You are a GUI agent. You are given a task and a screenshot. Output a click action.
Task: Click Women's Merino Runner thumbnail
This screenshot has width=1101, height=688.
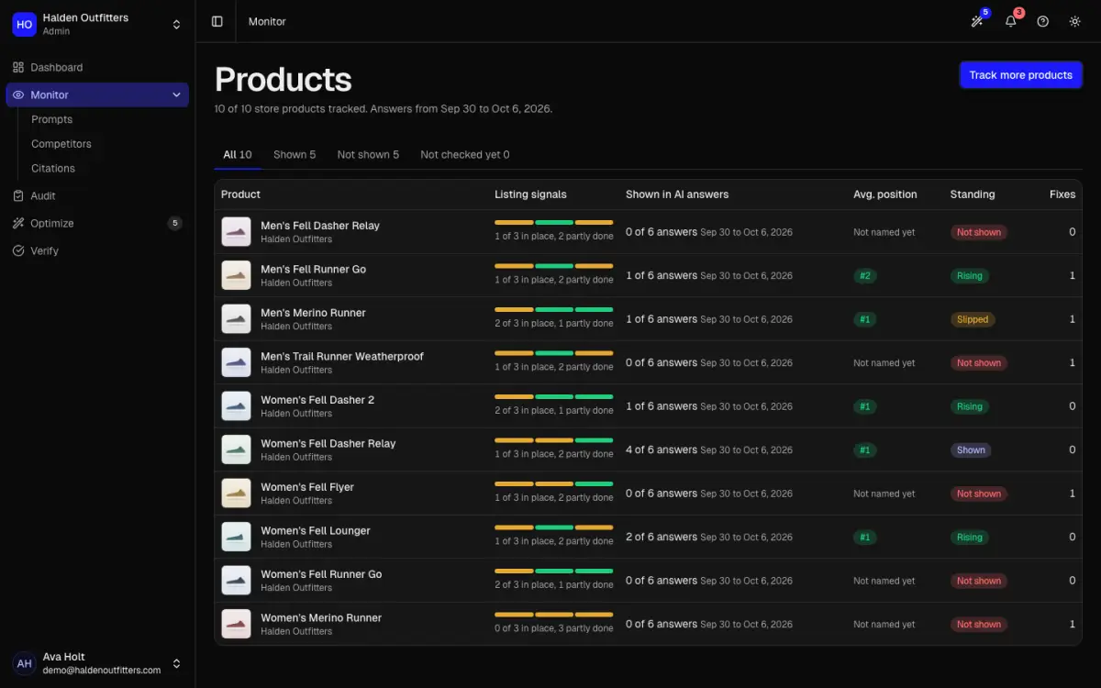[237, 624]
